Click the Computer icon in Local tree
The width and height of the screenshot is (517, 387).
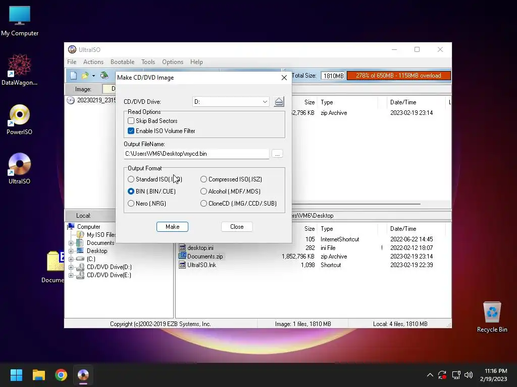(x=71, y=226)
